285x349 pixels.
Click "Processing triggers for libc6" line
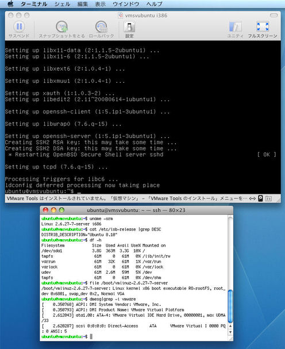pos(61,179)
